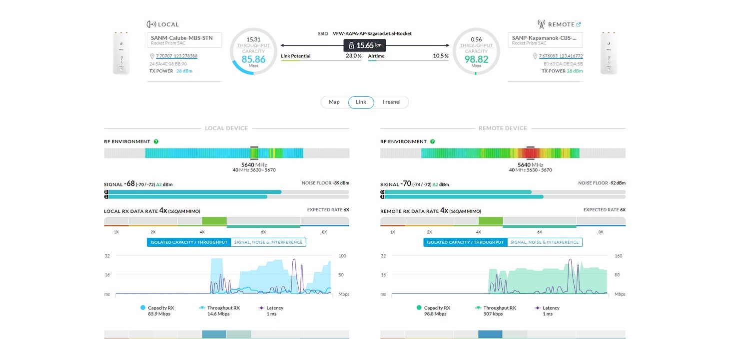Click the SANM-Calube-MBS-STN device name box
The image size is (729, 339).
pos(184,40)
